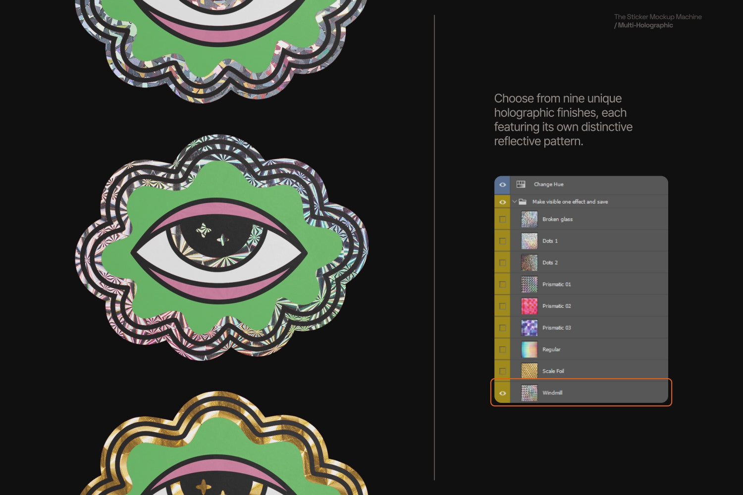
Task: Select the Windmill layer thumbnail
Action: pos(530,393)
